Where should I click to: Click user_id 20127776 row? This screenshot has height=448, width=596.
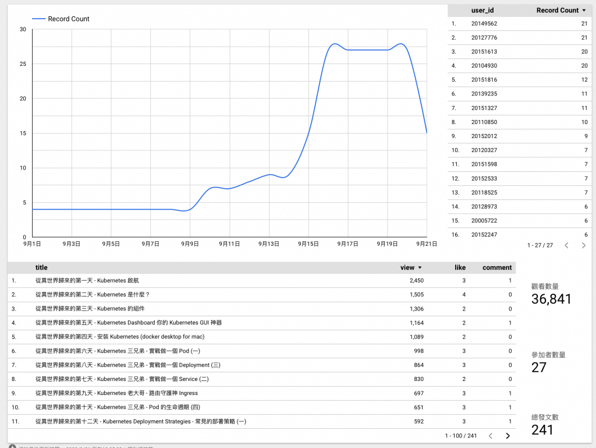click(x=519, y=38)
